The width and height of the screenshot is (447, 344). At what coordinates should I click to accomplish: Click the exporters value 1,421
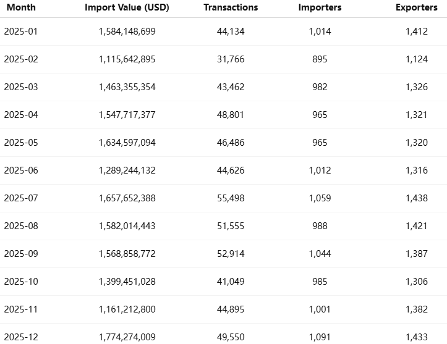tap(417, 226)
